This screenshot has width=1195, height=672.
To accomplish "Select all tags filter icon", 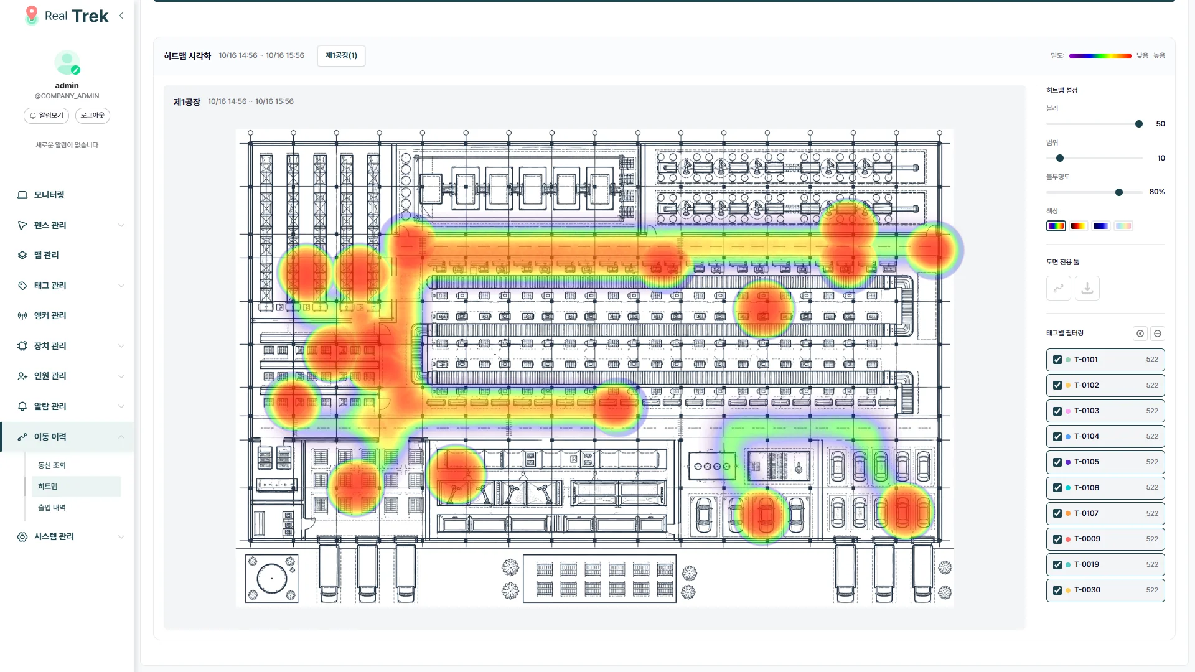I will point(1140,334).
